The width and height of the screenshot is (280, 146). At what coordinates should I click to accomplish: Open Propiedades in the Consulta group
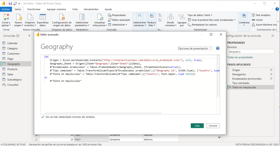click(117, 15)
